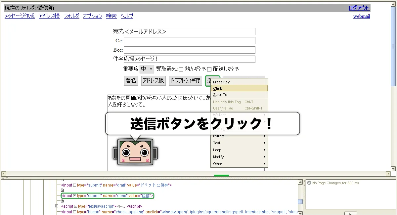Click the アドレス帳 button below the form

click(154, 80)
